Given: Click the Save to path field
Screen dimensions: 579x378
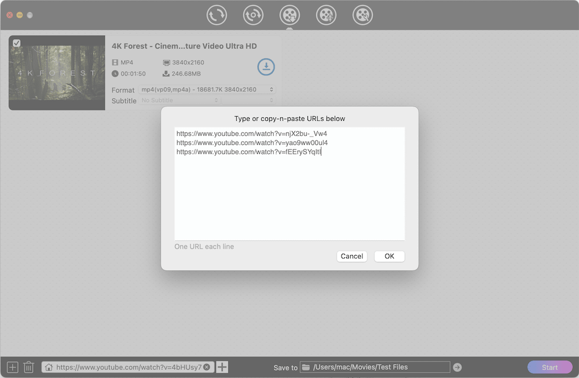Looking at the screenshot, I should tap(375, 366).
